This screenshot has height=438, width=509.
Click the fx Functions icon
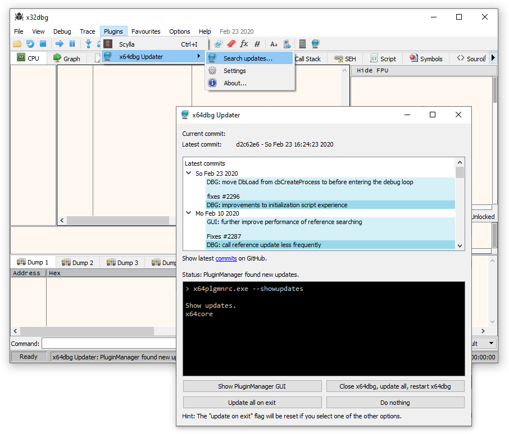[x=244, y=43]
